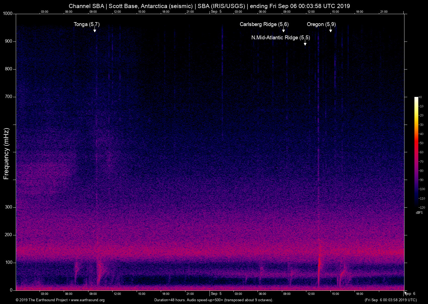428x304 pixels.
Task: Select the Tonga (5.7) event label
Action: point(86,24)
